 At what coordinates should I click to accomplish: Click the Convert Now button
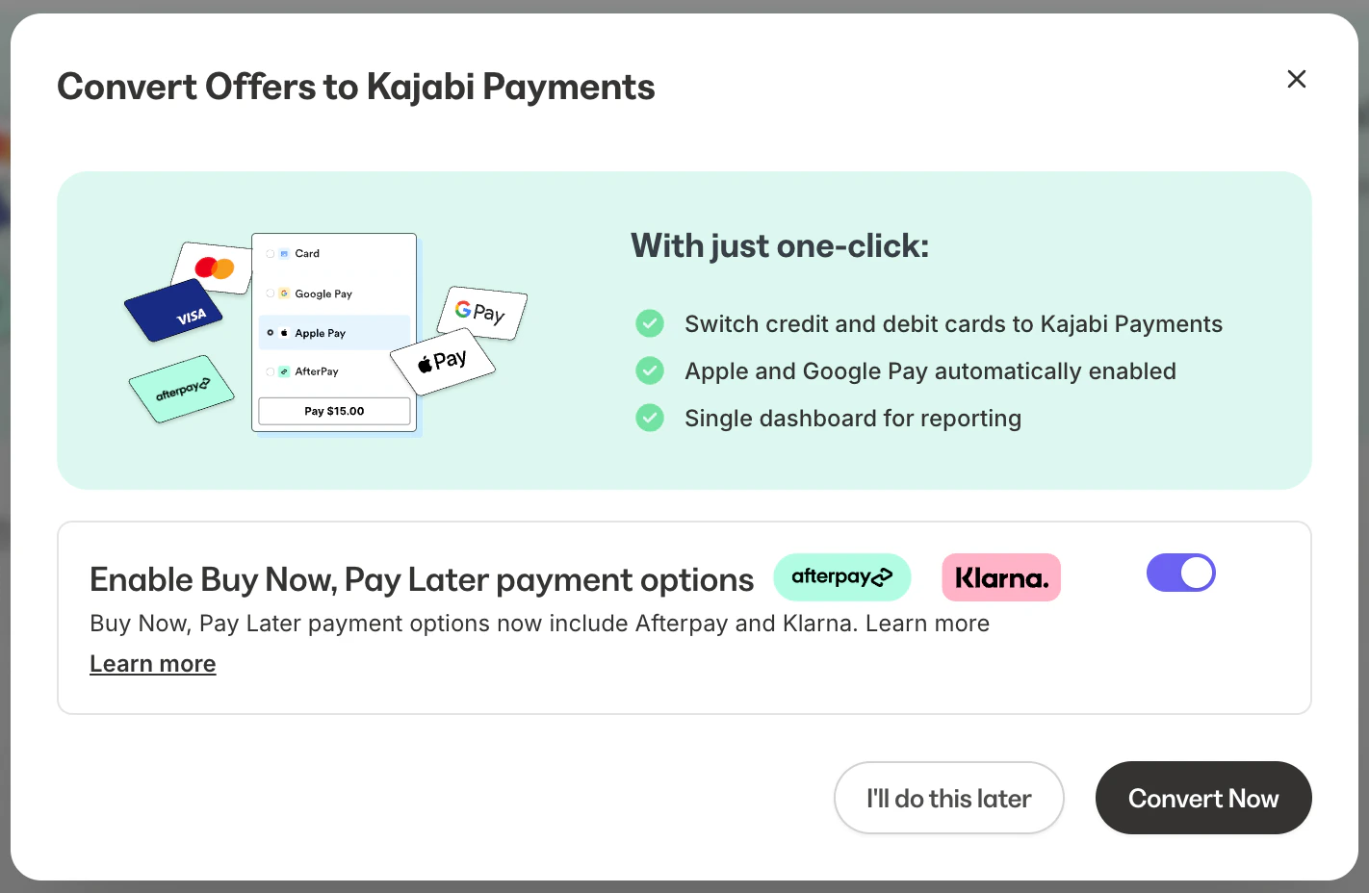point(1202,798)
